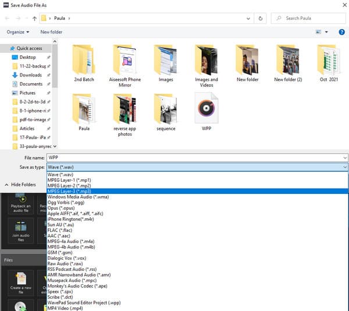Click the New folder button
349x311 pixels.
pos(51,32)
